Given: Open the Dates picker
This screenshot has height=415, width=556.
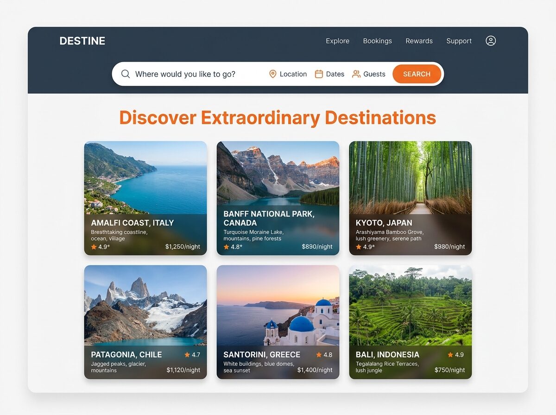Looking at the screenshot, I should [330, 74].
